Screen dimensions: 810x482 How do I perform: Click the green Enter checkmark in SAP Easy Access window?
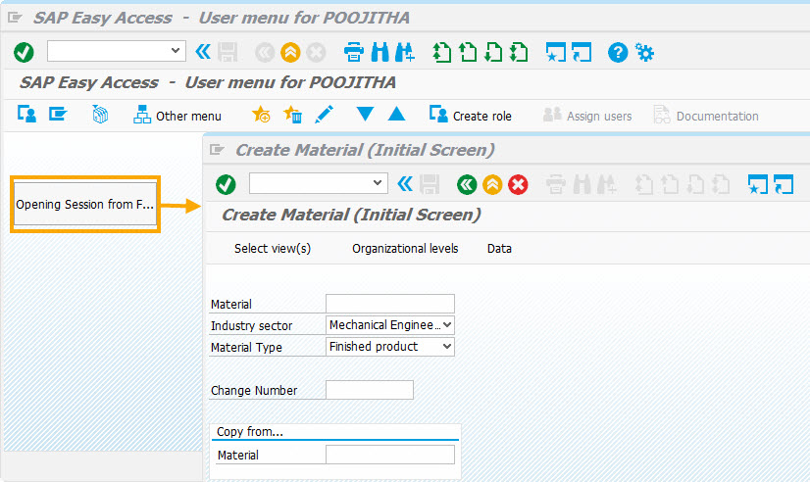click(x=24, y=52)
